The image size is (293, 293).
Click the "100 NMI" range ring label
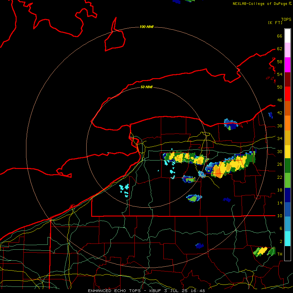click(146, 27)
